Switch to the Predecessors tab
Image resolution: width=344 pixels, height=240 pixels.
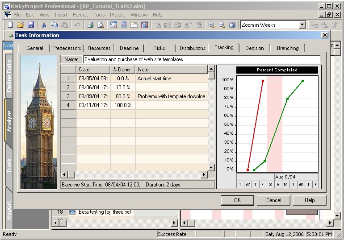tap(67, 48)
